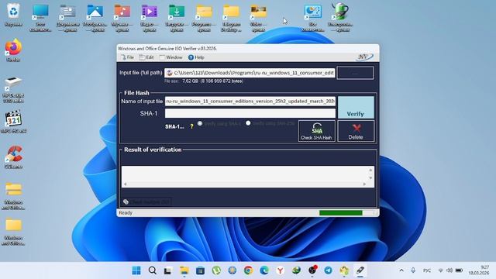Select the Control Panel shortcut desktop icon
This screenshot has height=279, width=496.
(x=312, y=18)
